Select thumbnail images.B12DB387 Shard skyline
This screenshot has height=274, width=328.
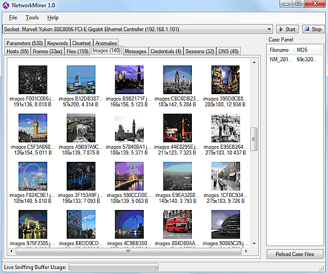81,80
